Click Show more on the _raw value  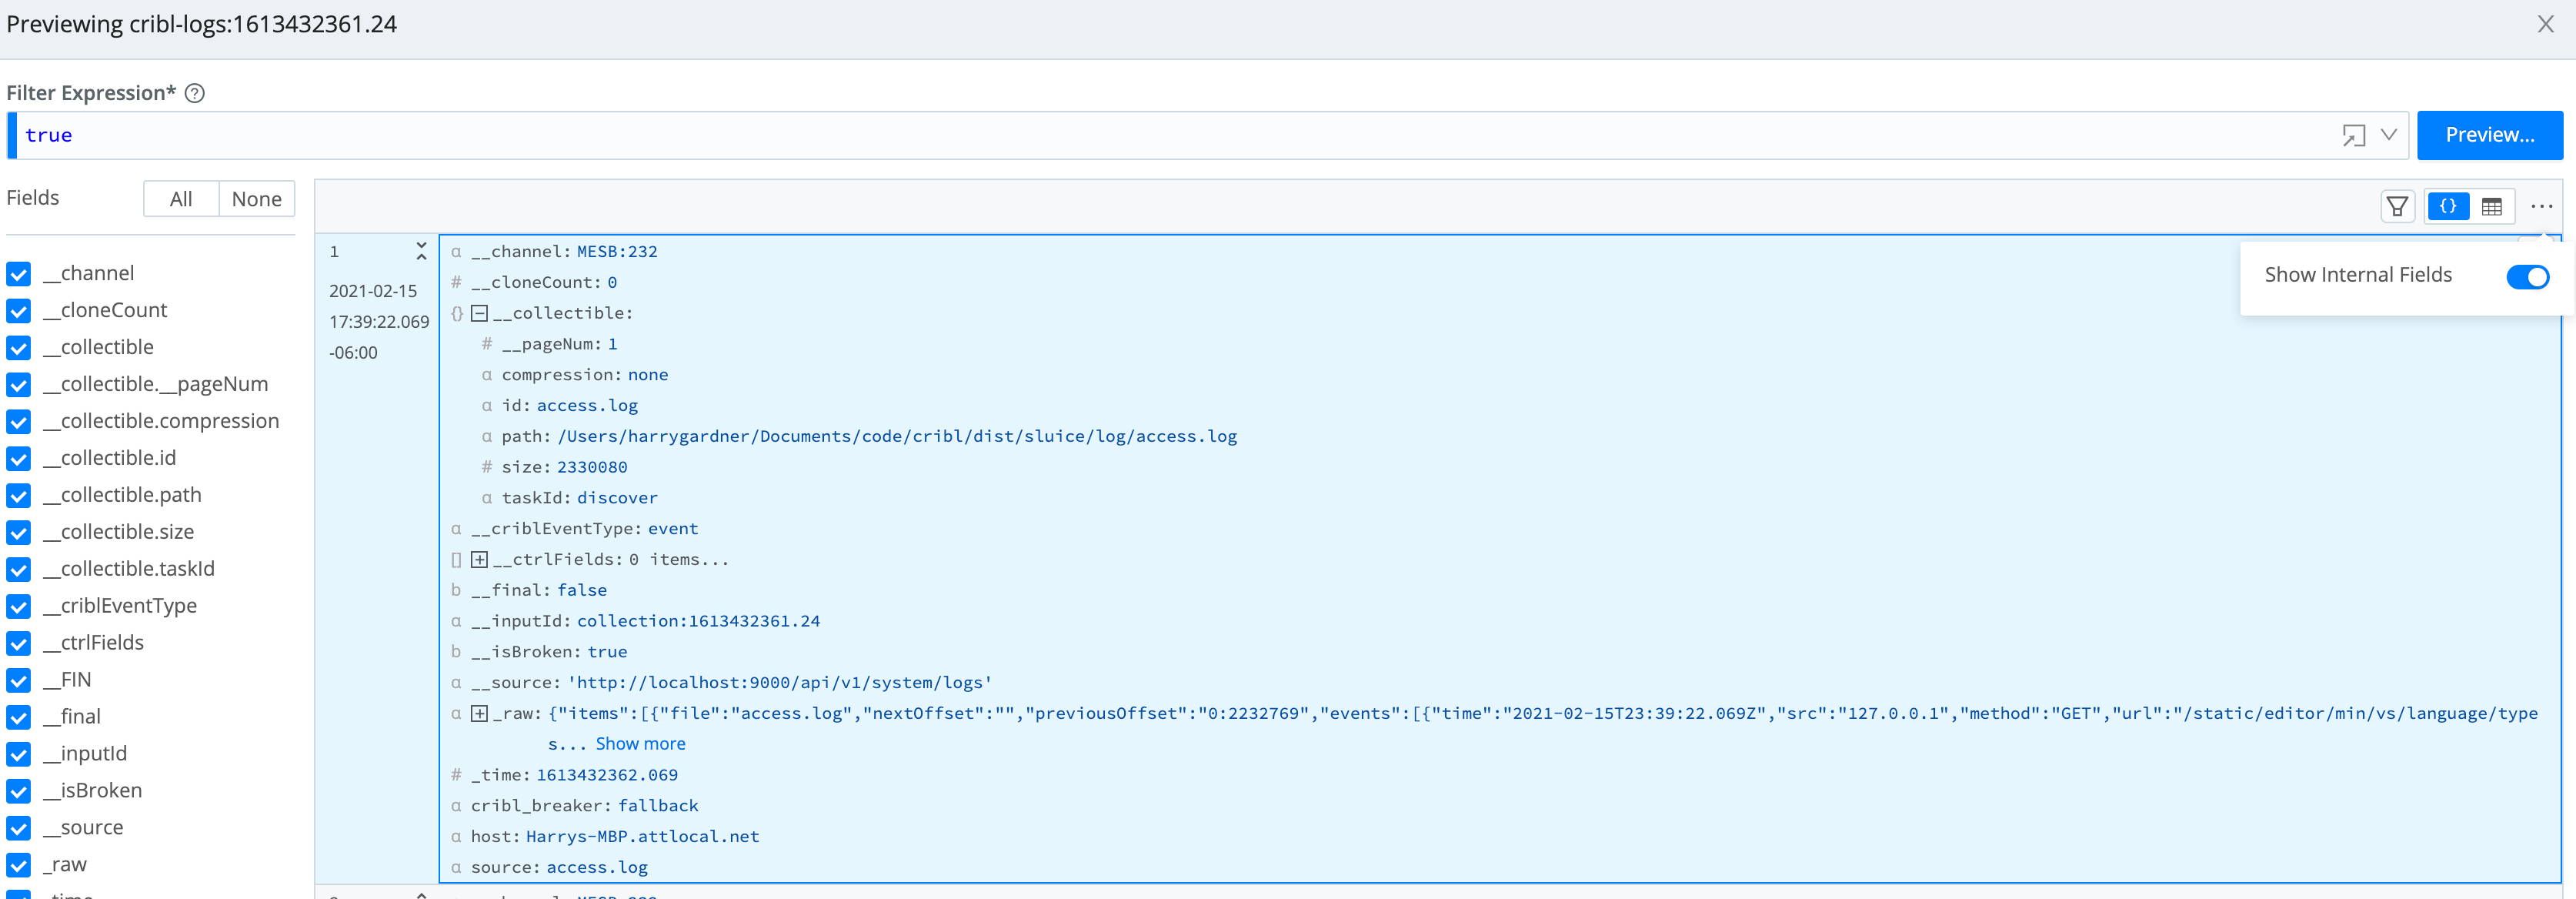[640, 743]
